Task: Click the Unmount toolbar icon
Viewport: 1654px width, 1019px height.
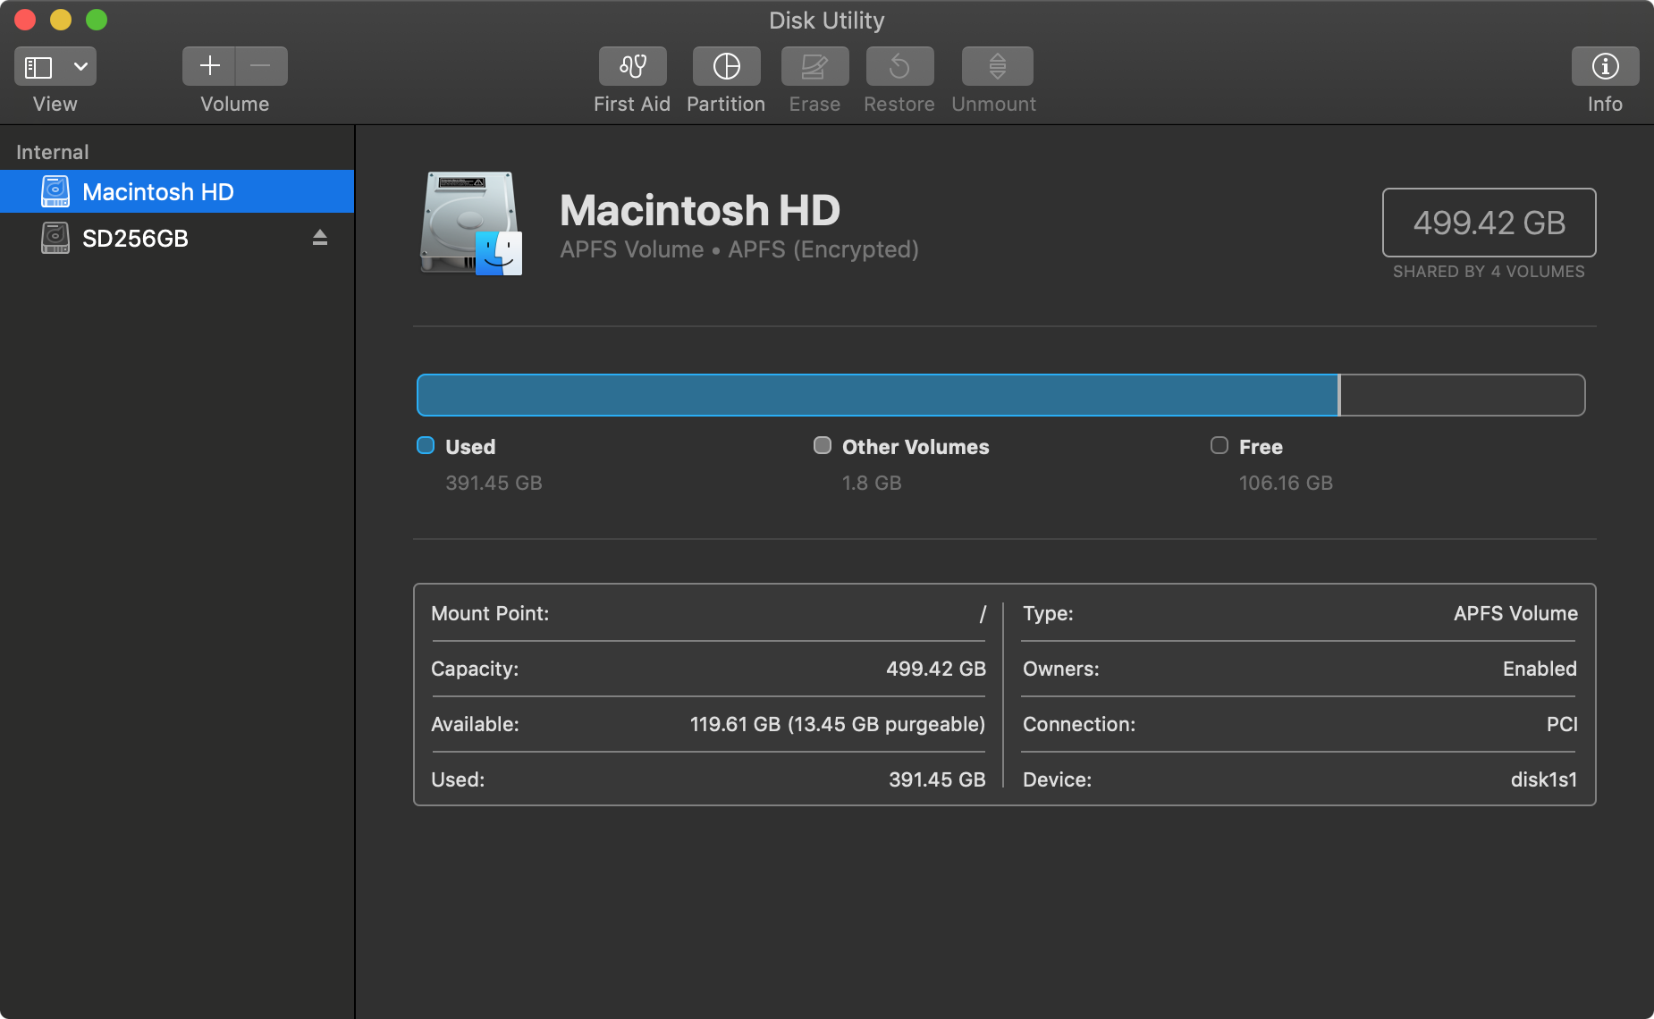Action: coord(997,66)
